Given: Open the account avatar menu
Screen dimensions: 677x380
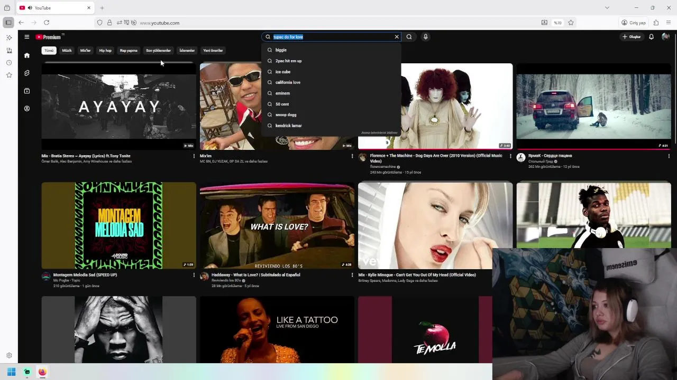Looking at the screenshot, I should pyautogui.click(x=665, y=37).
